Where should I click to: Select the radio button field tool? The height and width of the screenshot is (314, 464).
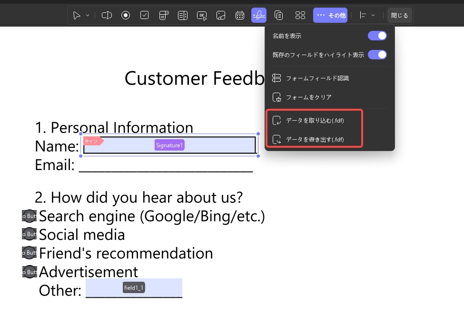pos(126,15)
